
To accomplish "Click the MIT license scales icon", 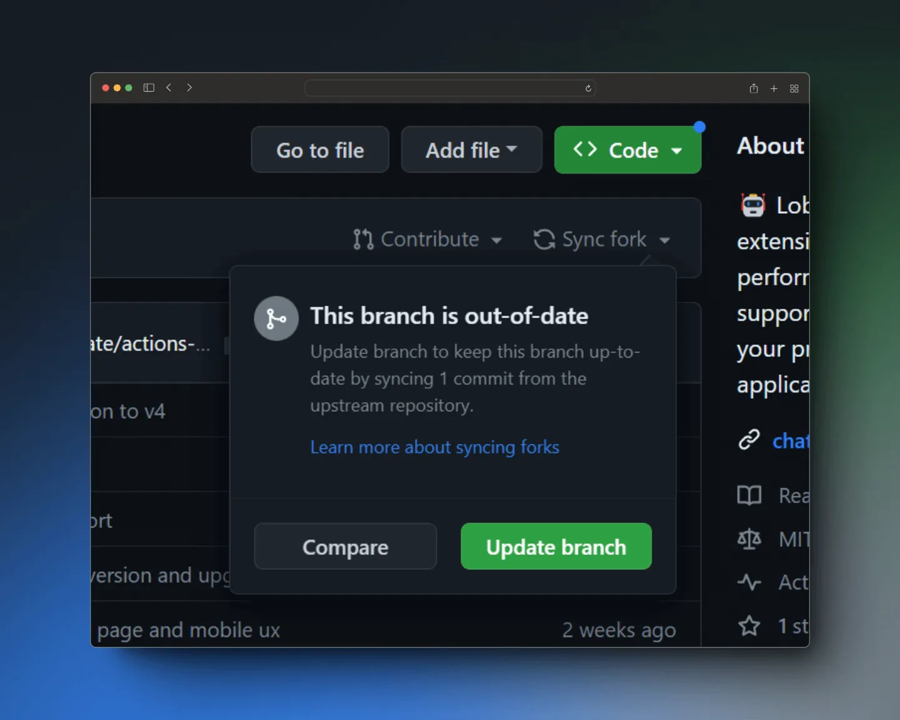I will coord(749,539).
